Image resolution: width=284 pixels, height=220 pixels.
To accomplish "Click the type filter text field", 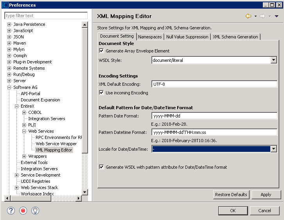I will (x=46, y=16).
